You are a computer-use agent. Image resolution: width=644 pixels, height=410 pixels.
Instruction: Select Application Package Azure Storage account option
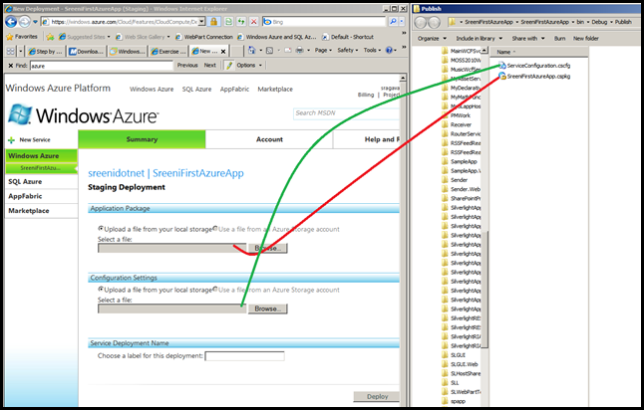214,228
